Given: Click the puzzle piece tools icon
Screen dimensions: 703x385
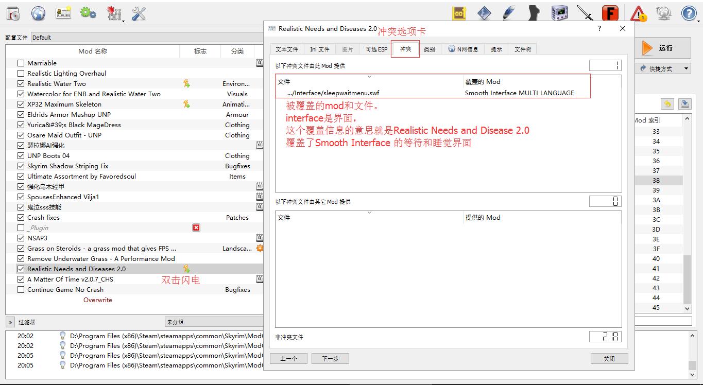Looking at the screenshot, I should coord(114,13).
